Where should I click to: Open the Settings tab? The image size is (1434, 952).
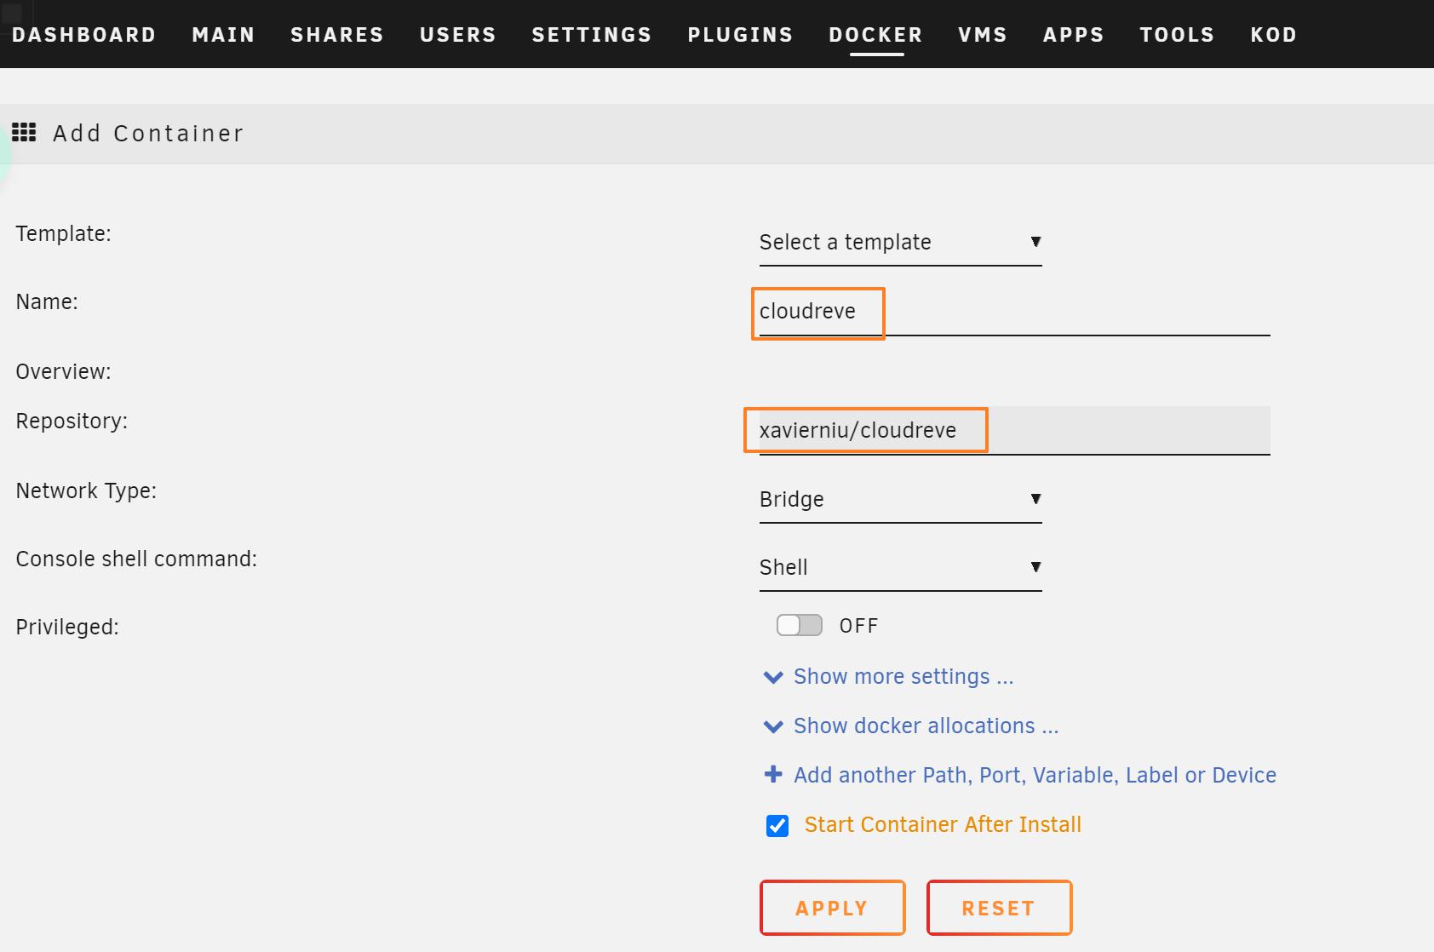[x=592, y=35]
